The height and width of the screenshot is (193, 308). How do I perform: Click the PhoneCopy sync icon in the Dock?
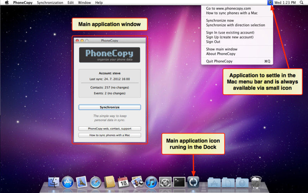click(193, 182)
